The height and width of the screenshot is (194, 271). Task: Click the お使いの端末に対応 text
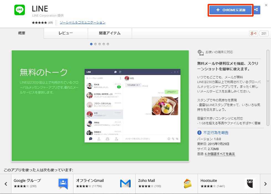pos(219,52)
